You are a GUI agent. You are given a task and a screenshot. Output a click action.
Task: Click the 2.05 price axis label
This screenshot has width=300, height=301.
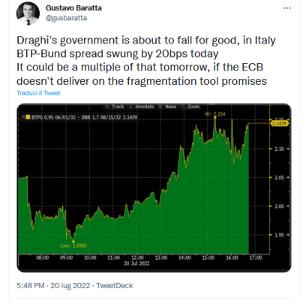(279, 178)
